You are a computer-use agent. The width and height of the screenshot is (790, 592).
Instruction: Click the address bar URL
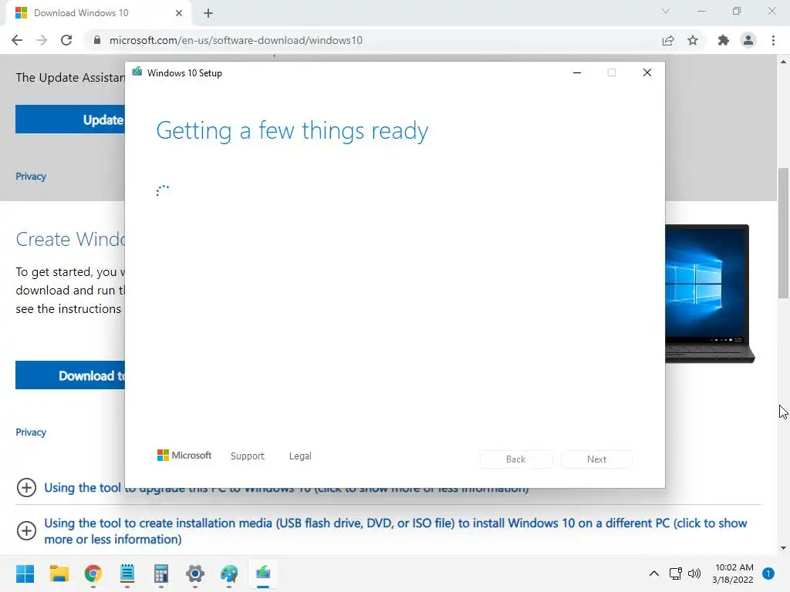click(236, 40)
